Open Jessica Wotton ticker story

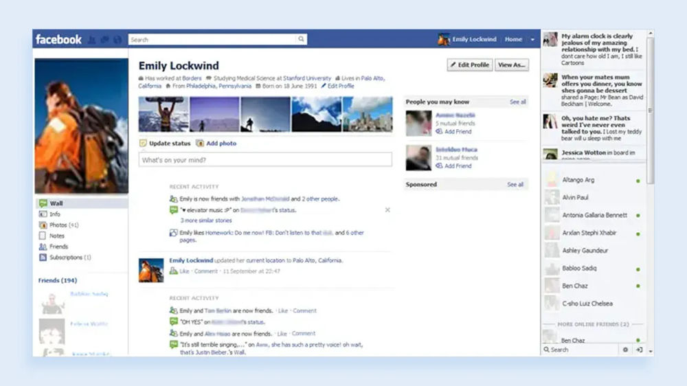pyautogui.click(x=594, y=153)
